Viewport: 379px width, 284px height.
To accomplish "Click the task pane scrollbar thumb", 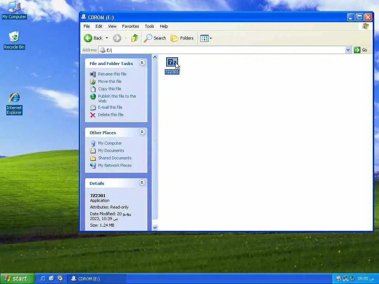I will tap(155, 140).
